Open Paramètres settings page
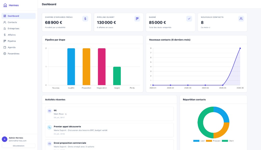Image resolution: width=261 pixels, height=150 pixels. point(18,54)
